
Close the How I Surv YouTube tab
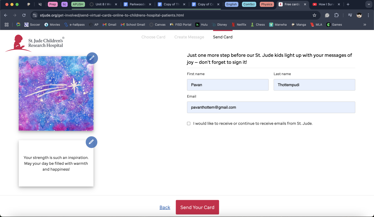(x=339, y=4)
